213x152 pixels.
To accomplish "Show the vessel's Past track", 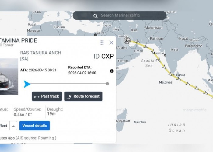I will (47, 96).
